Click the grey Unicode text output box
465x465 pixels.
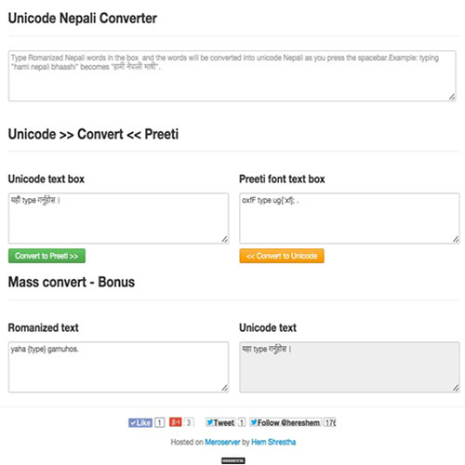(350, 367)
